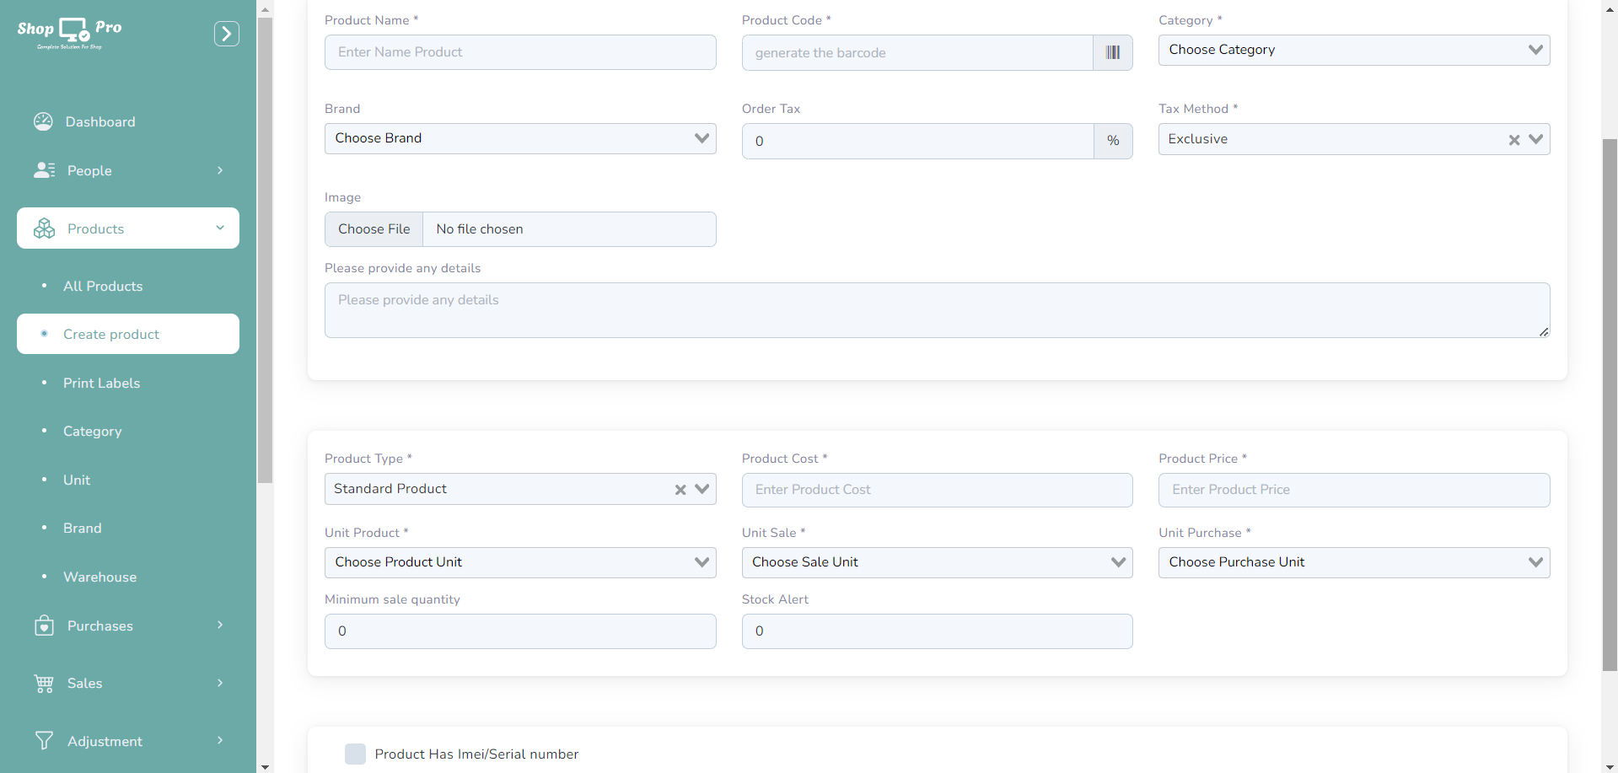Click the People users icon

44,170
